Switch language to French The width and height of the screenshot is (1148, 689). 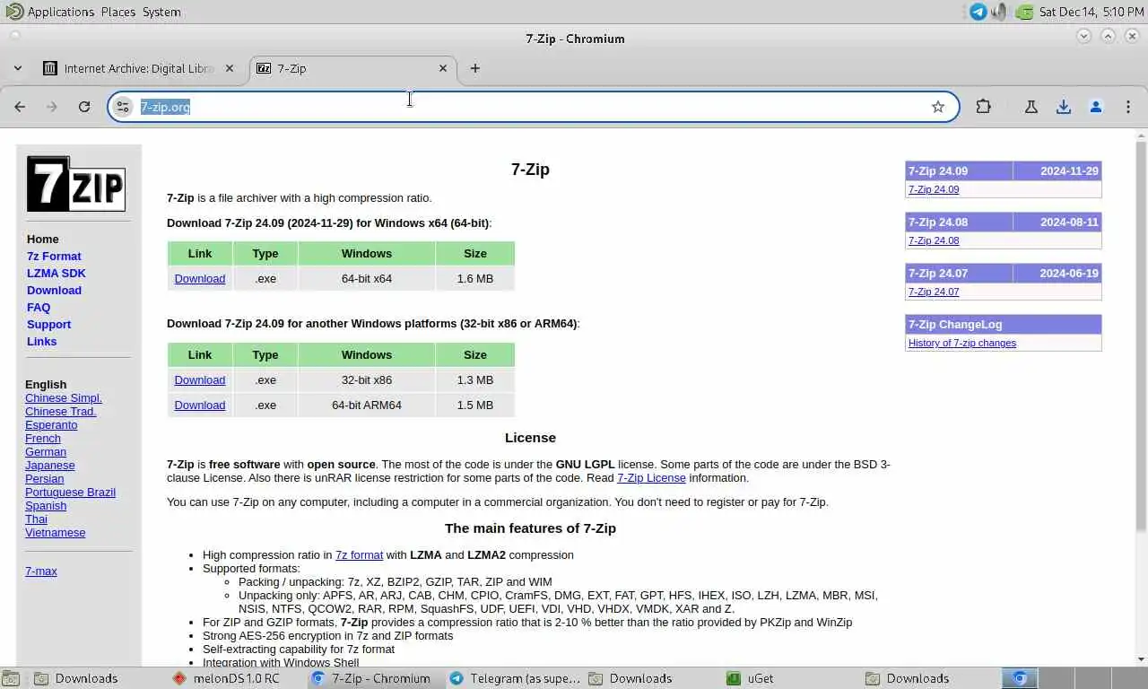click(x=43, y=439)
